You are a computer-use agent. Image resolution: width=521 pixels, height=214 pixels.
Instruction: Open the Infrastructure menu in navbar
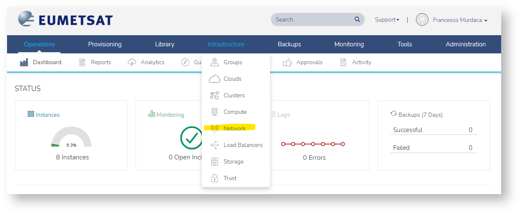(x=225, y=44)
